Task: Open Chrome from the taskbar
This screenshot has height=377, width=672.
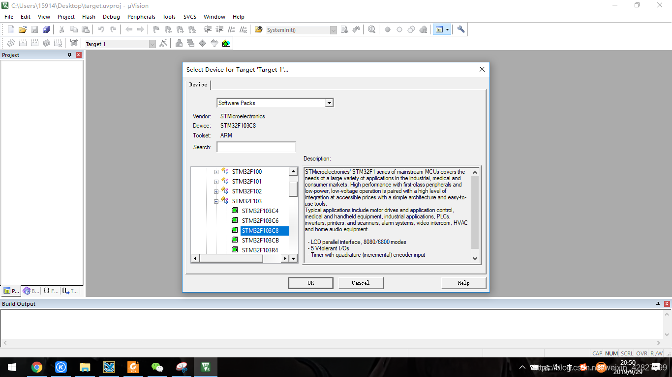Action: coord(36,367)
